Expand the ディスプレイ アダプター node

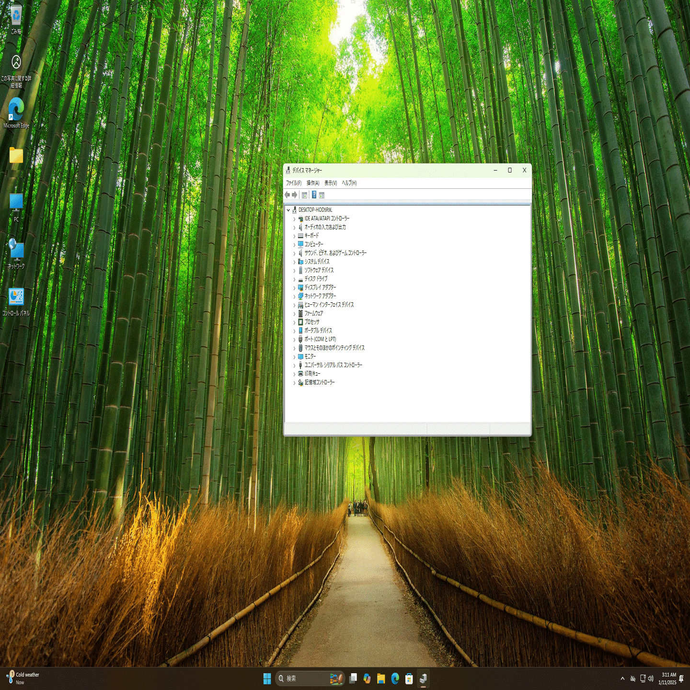coord(295,287)
